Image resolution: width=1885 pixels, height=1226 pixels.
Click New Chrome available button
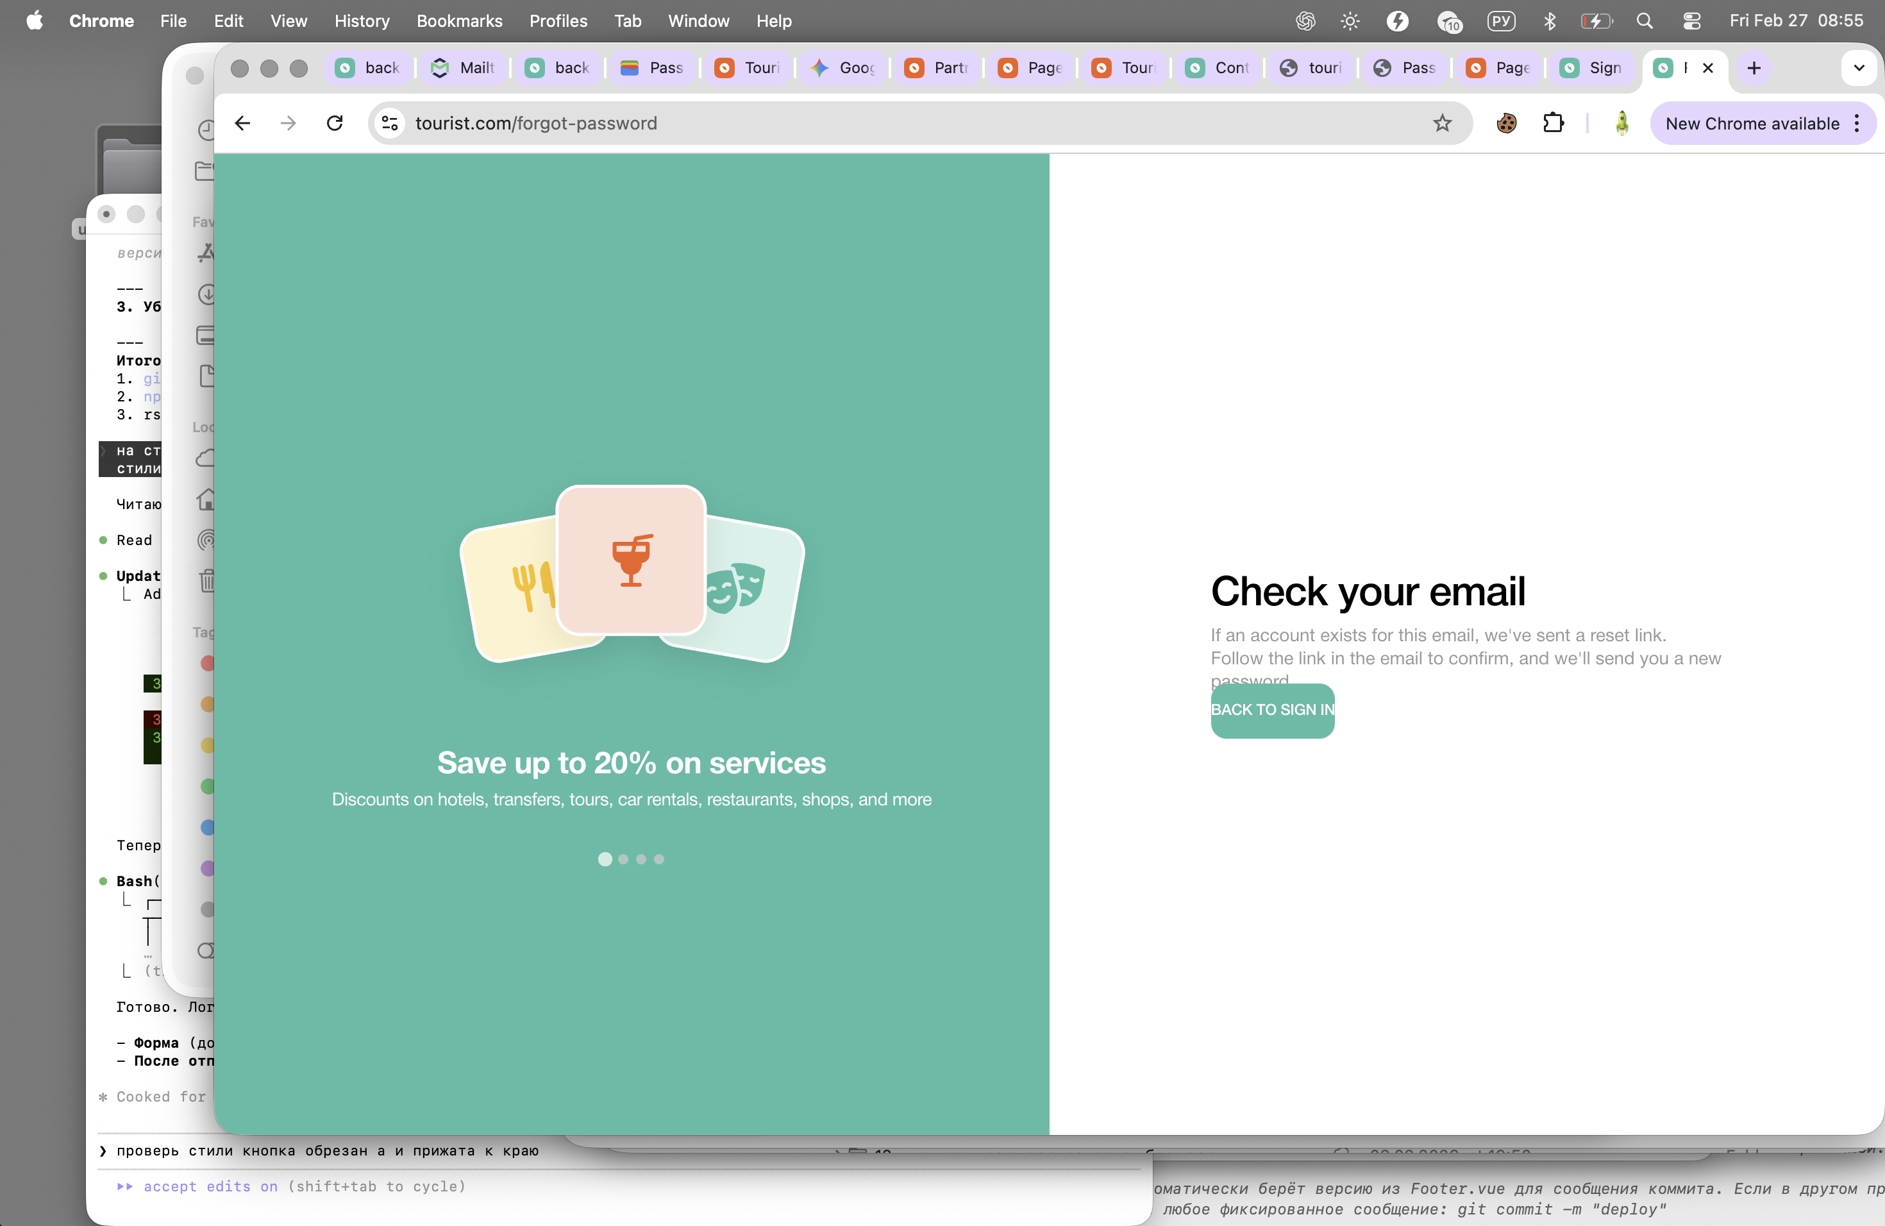[x=1752, y=122]
